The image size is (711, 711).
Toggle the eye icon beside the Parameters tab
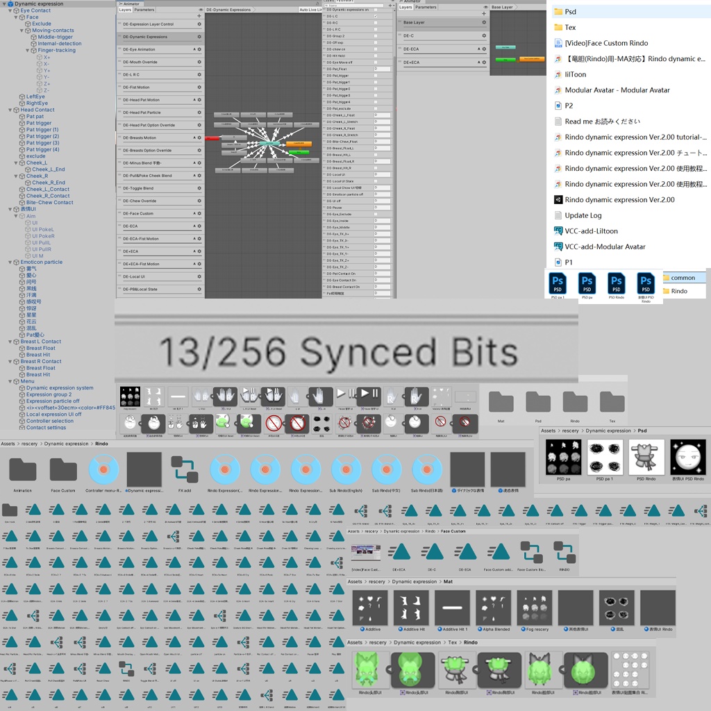pyautogui.click(x=201, y=10)
